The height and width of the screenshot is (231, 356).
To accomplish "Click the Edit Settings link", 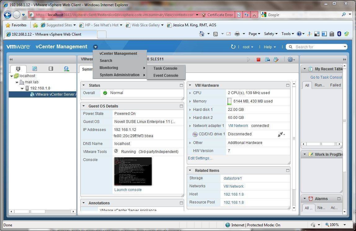I will point(200,158).
